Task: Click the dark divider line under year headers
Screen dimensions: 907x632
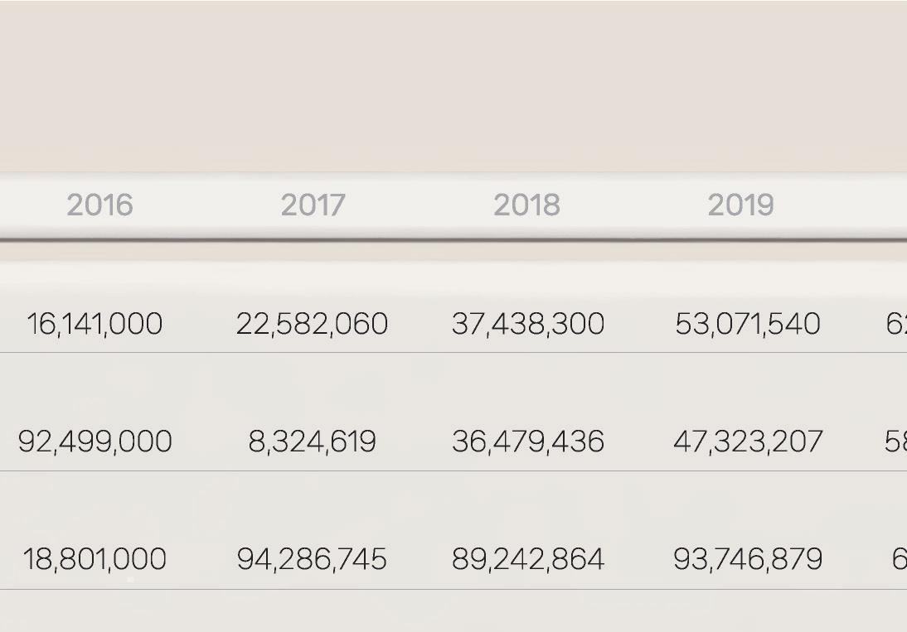Action: pyautogui.click(x=453, y=239)
